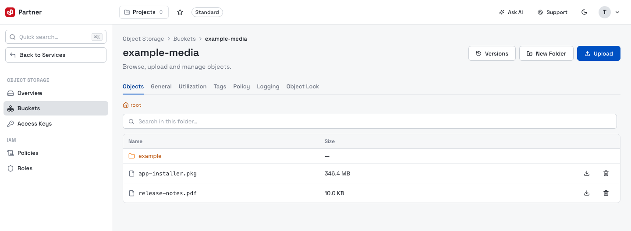Viewport: 631px width, 231px height.
Task: Open IAM Roles in sidebar
Action: [56, 168]
